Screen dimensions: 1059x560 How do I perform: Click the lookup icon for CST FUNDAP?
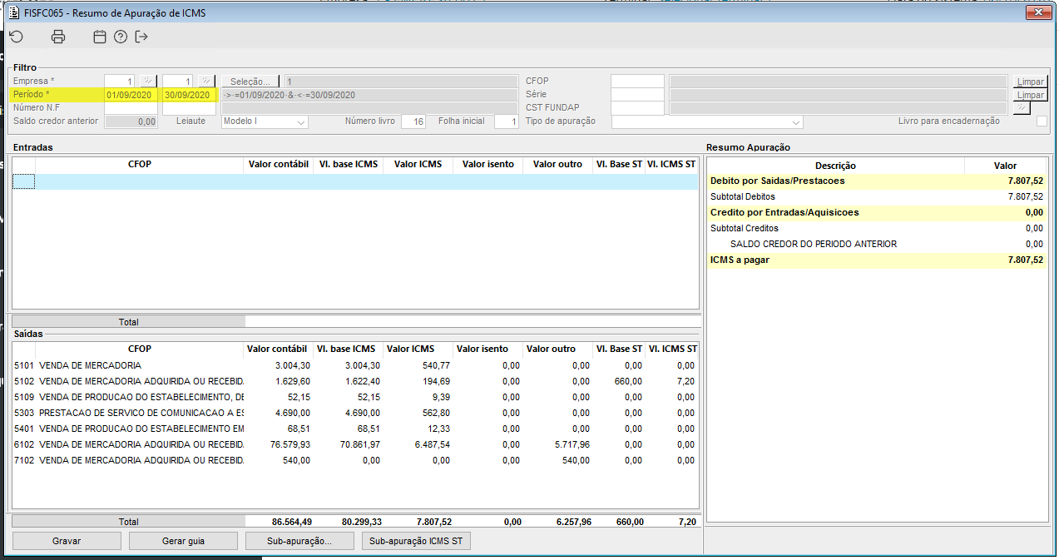(1022, 108)
